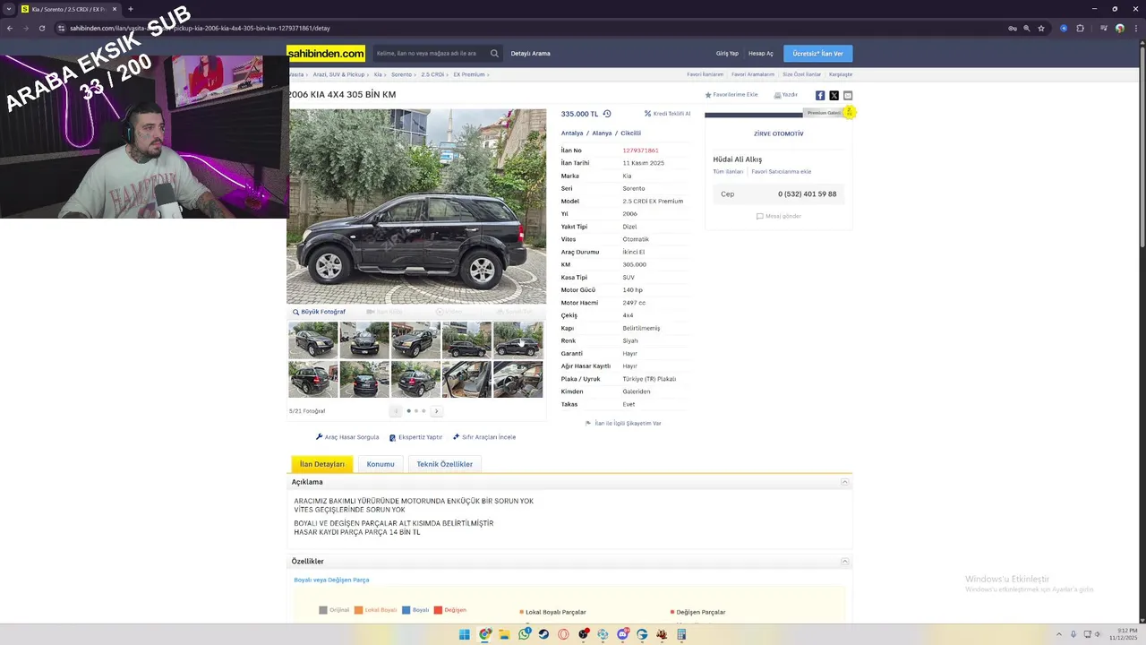This screenshot has height=645, width=1146.
Task: Share the listing by email icon
Action: 848,96
